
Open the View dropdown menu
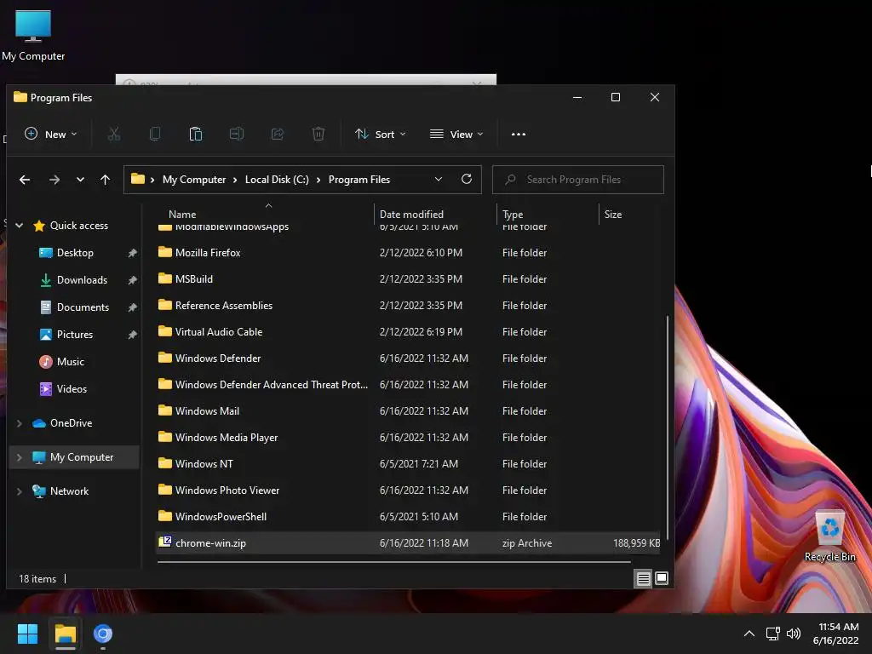pyautogui.click(x=456, y=134)
